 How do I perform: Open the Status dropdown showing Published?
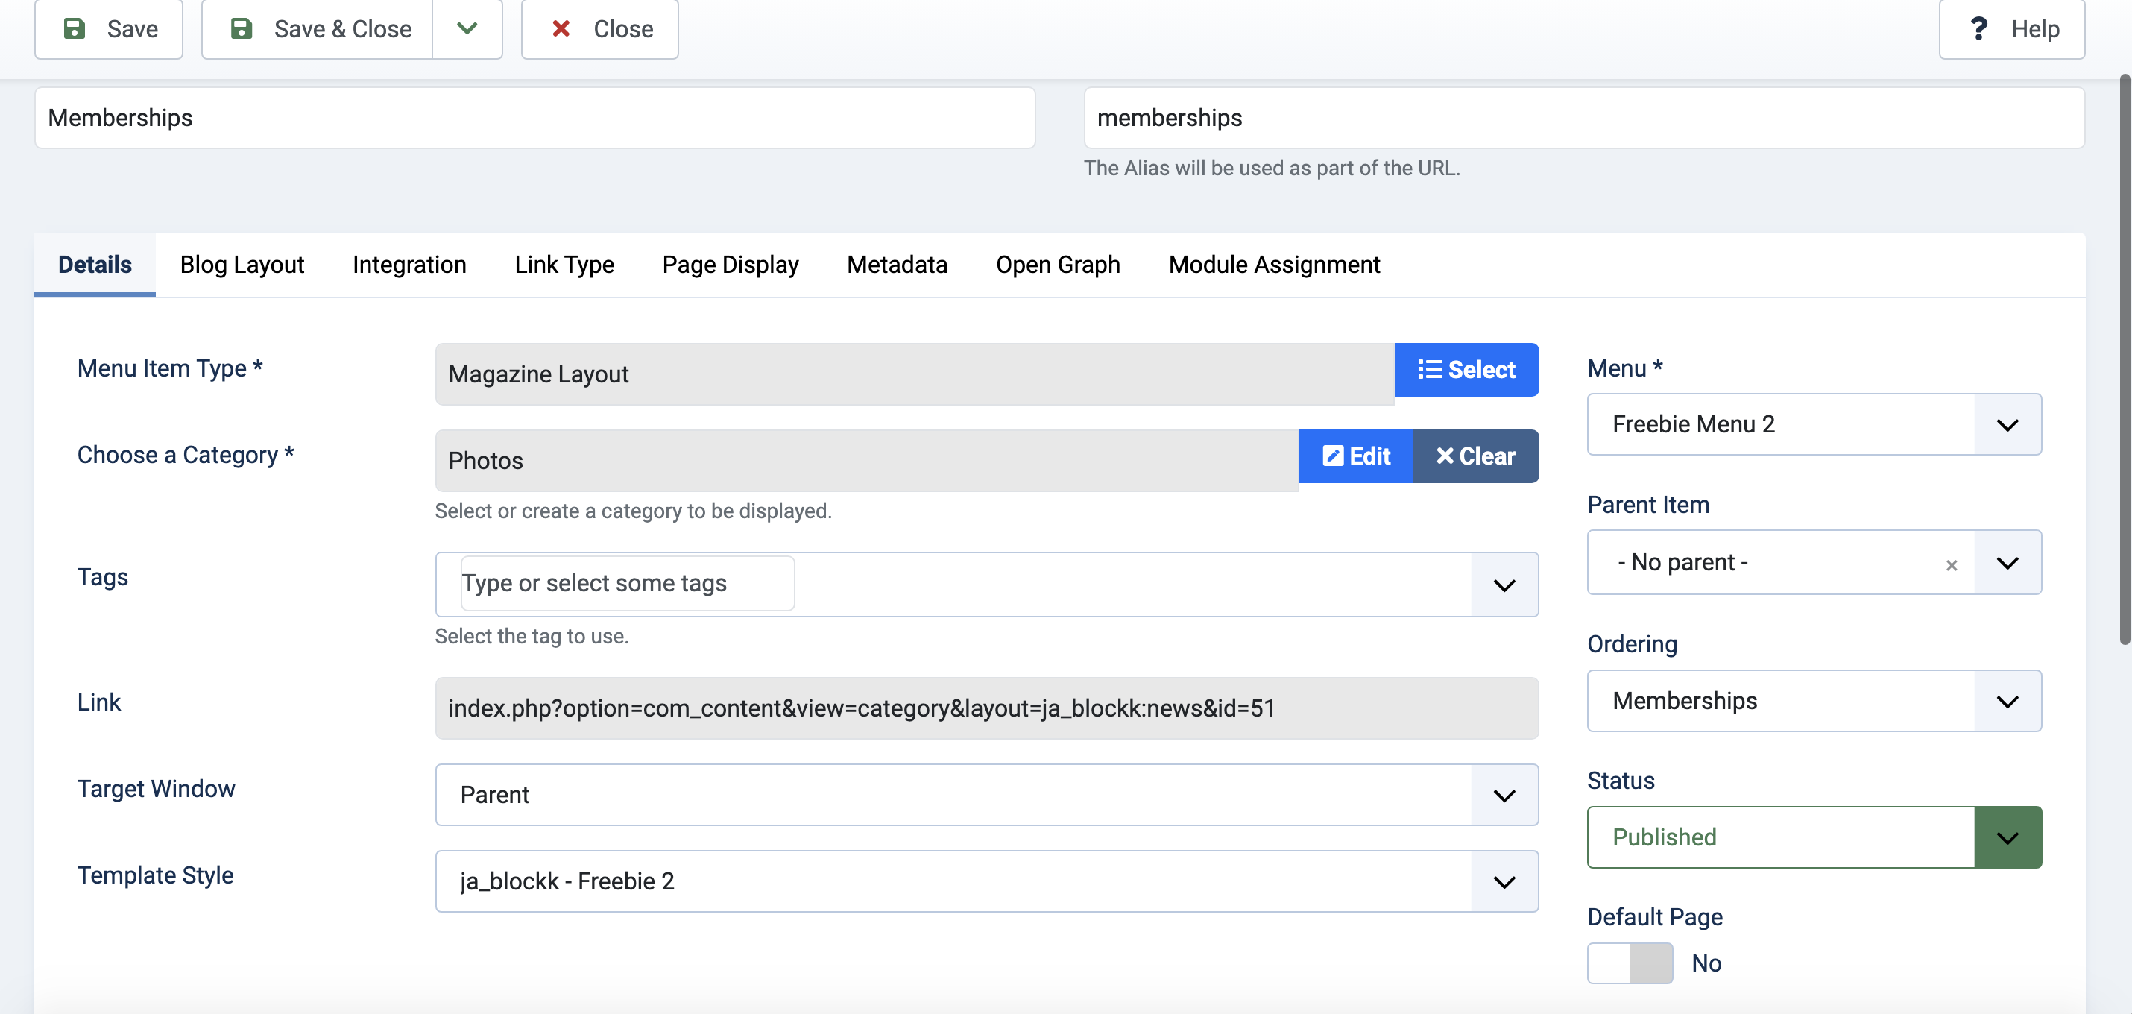click(x=1814, y=837)
